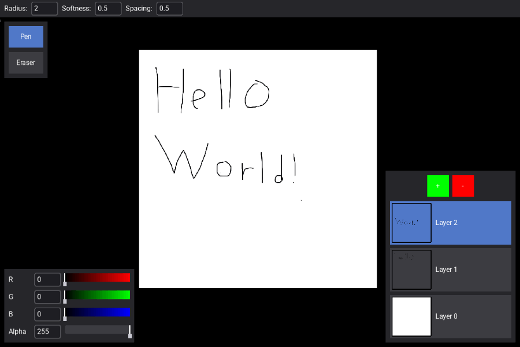Remove layer with red minus button

[463, 186]
